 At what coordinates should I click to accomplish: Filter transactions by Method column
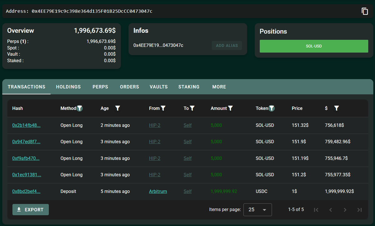point(80,108)
